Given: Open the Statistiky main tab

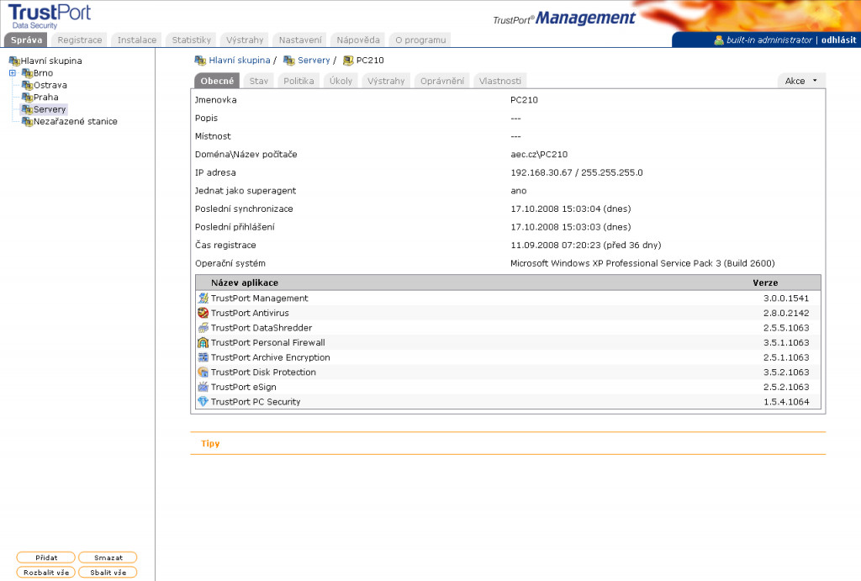Looking at the screenshot, I should [x=191, y=40].
